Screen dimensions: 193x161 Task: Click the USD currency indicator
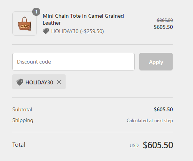tap(134, 146)
